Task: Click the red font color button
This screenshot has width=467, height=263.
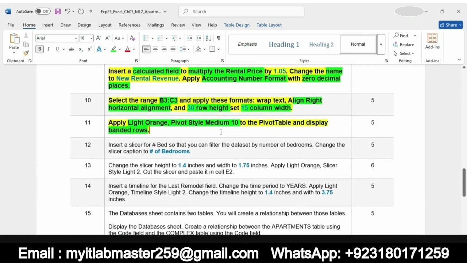Action: coord(127,49)
